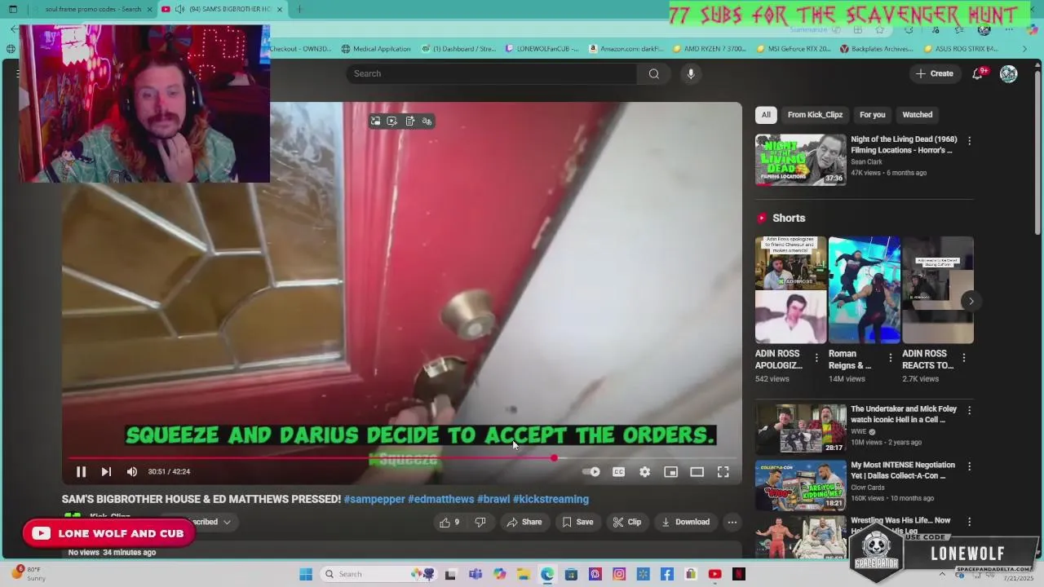The image size is (1044, 587).
Task: Open options for INTENSE Negotiation video
Action: tap(969, 466)
